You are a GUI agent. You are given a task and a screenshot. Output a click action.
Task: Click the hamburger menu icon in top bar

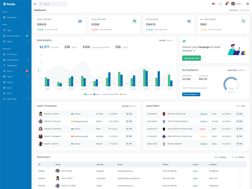(35, 4)
